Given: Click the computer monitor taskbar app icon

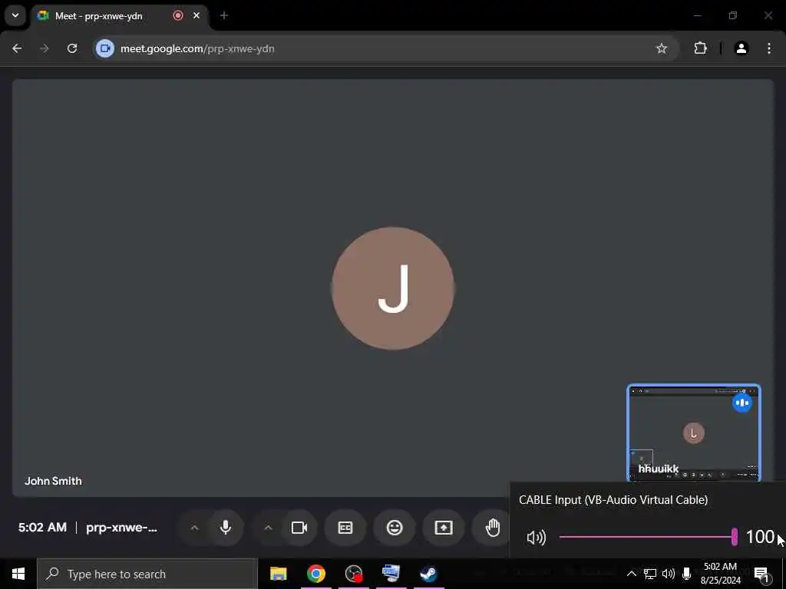Looking at the screenshot, I should click(x=391, y=573).
